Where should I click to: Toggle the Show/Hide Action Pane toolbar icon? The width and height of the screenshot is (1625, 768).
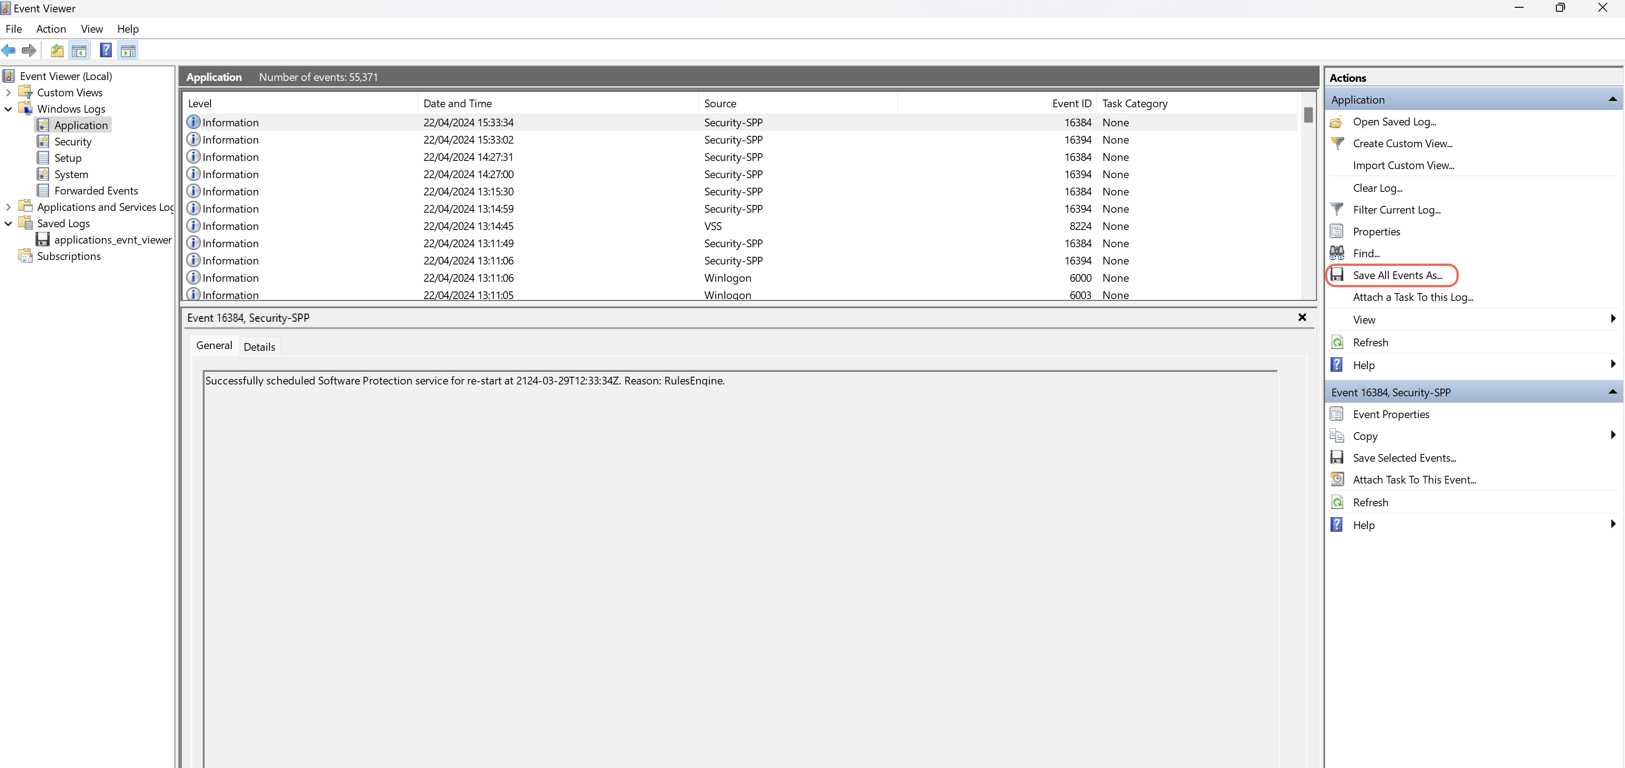(128, 50)
